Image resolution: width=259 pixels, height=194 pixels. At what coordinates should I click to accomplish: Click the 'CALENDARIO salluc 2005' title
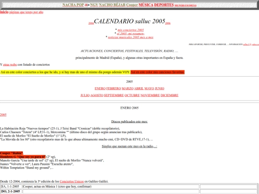pyautogui.click(x=129, y=21)
